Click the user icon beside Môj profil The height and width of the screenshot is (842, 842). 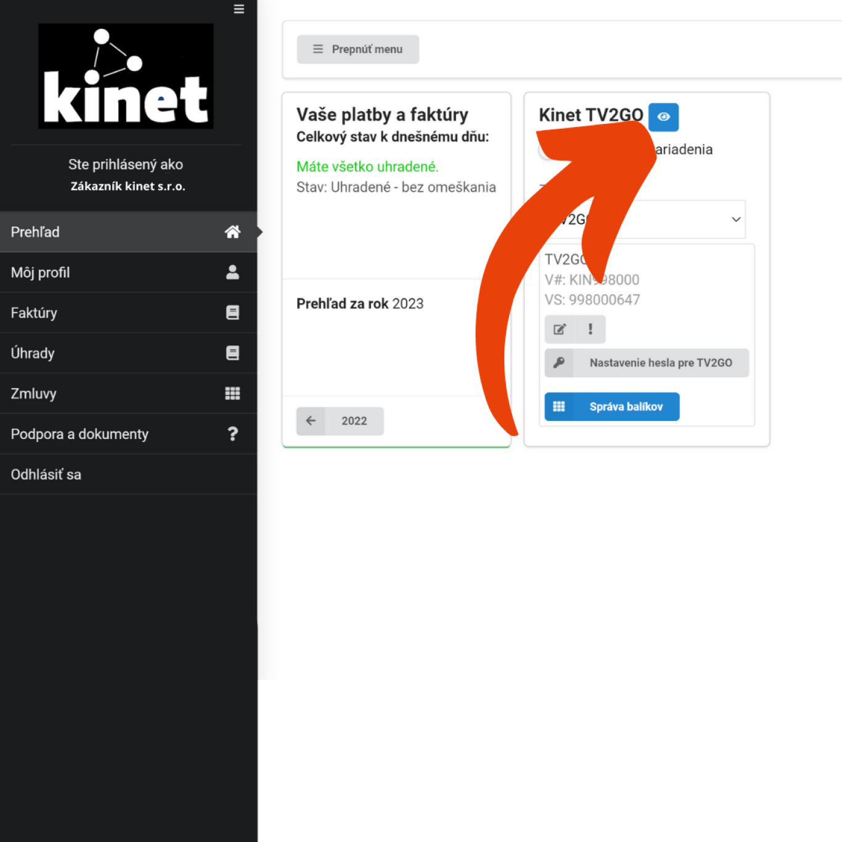point(232,272)
